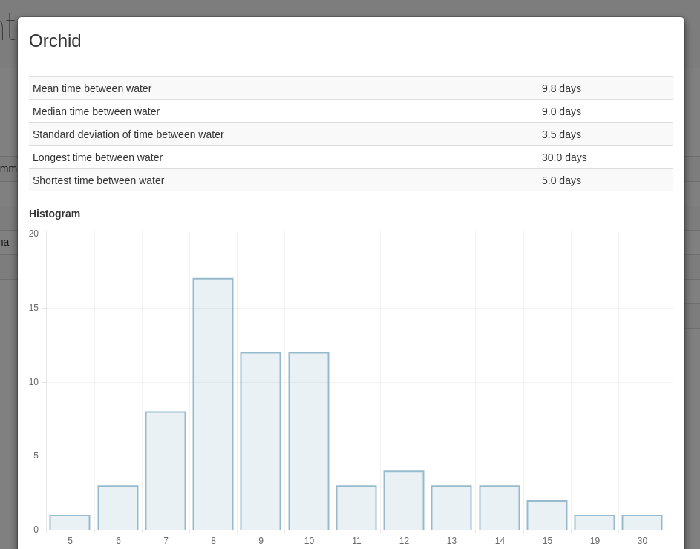Click the histogram bar for 13 days
Image resolution: width=700 pixels, height=549 pixels.
point(451,508)
